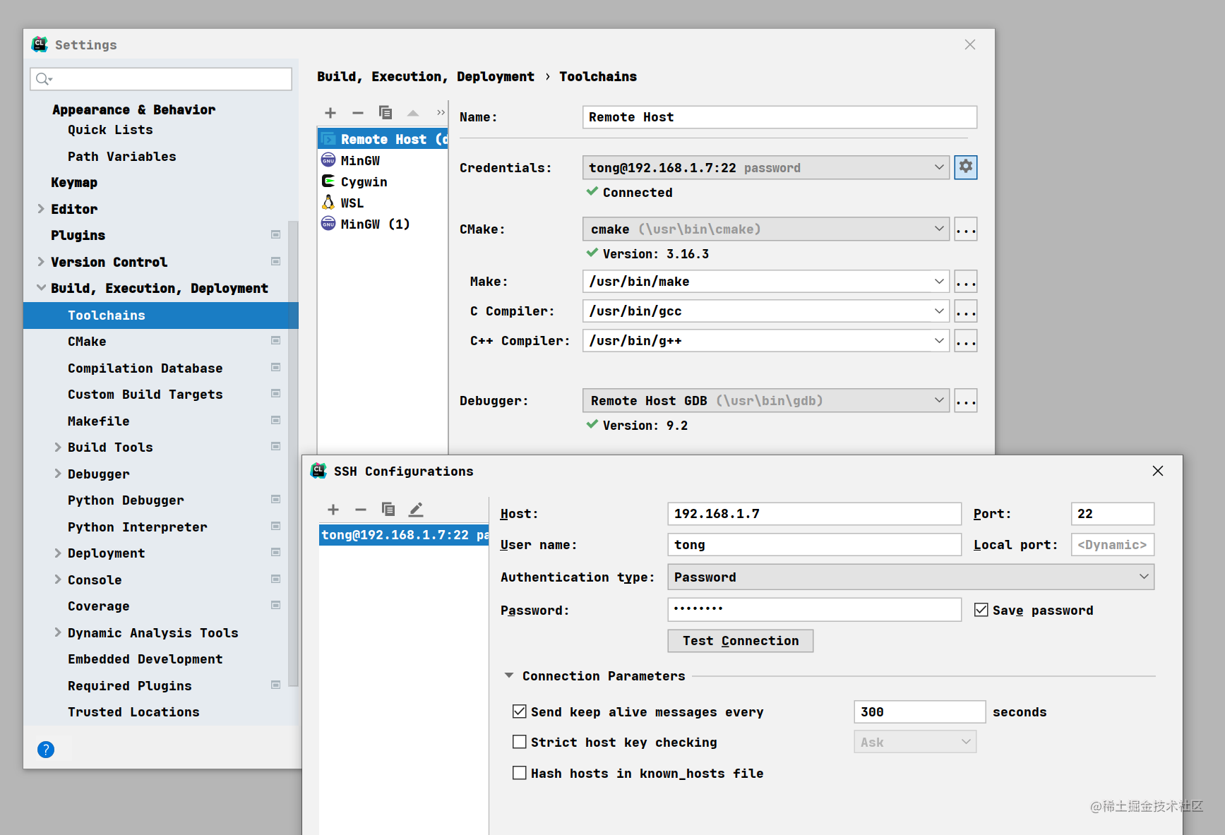
Task: Collapse the Connection Parameters section
Action: click(509, 675)
